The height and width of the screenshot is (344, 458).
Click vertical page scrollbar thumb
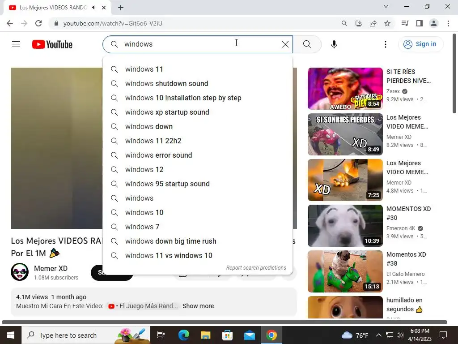click(454, 73)
